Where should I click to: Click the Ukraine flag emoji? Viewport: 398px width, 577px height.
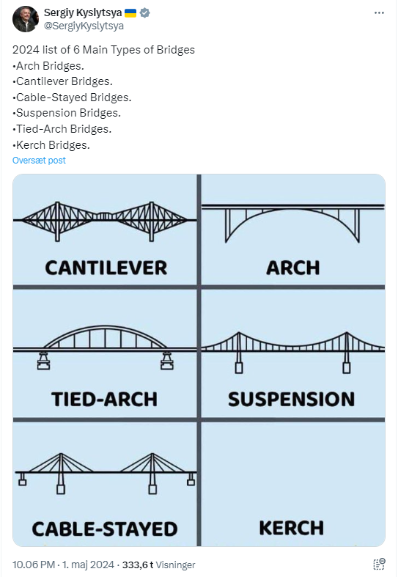pos(130,13)
